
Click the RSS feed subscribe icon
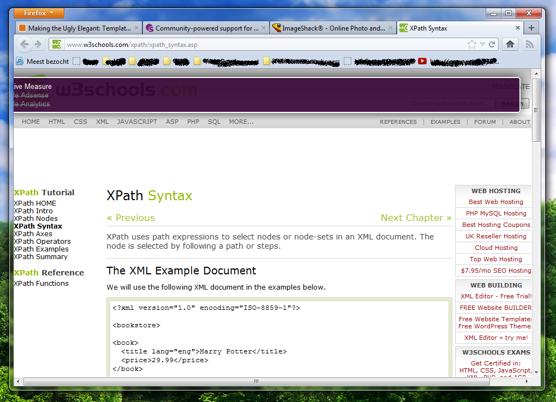pyautogui.click(x=529, y=44)
